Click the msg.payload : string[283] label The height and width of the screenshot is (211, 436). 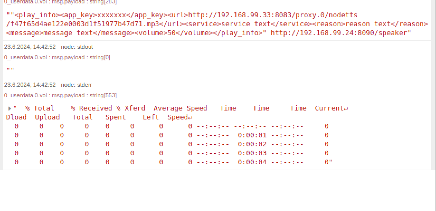click(84, 2)
